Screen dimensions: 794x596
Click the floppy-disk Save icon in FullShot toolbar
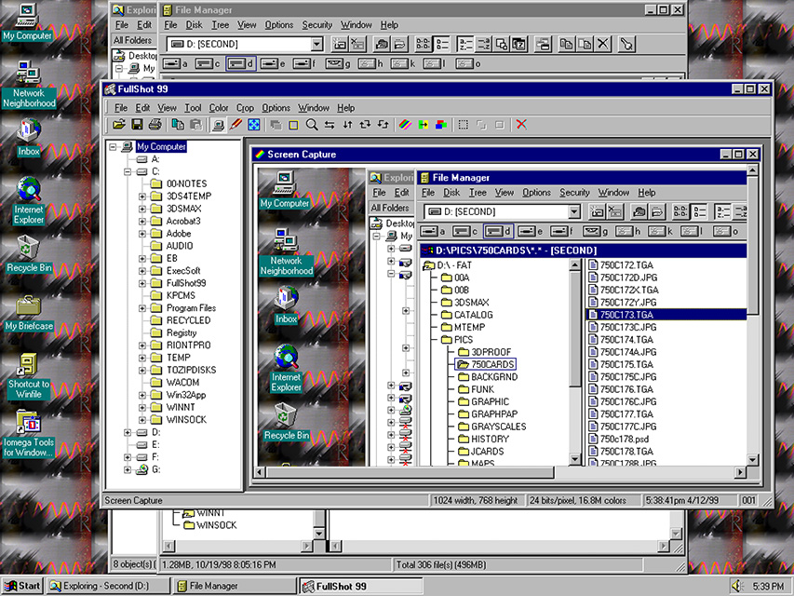[137, 125]
